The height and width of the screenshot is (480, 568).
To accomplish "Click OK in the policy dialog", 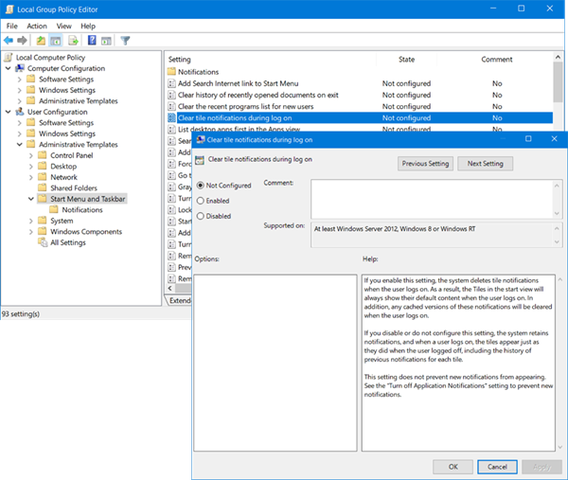I will 453,467.
